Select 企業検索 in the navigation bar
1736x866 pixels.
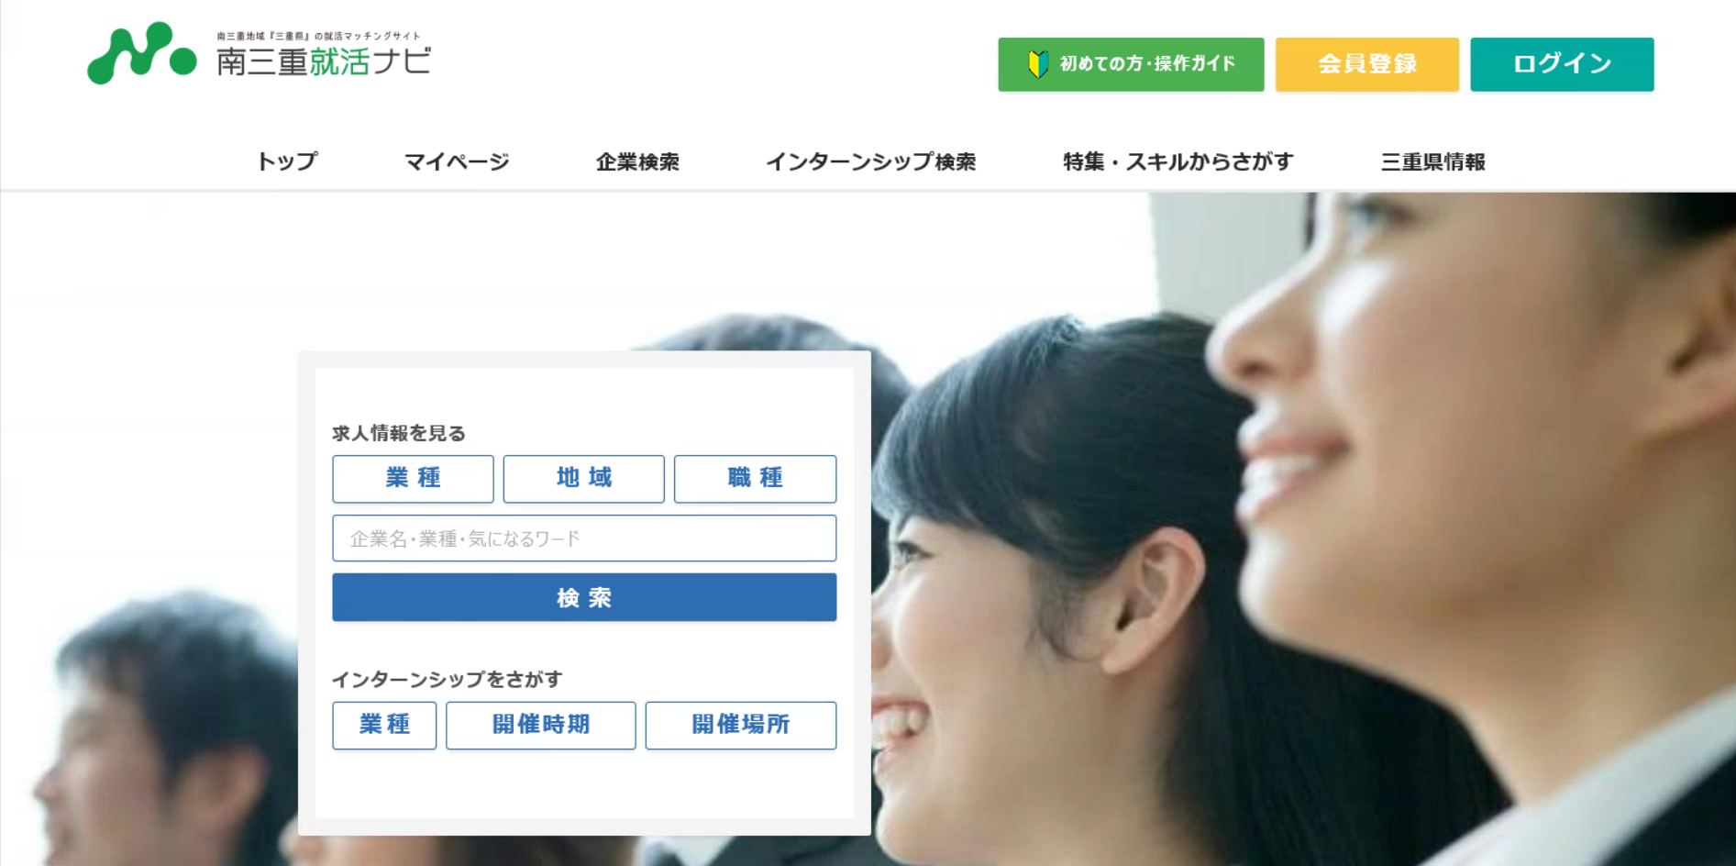pos(637,162)
